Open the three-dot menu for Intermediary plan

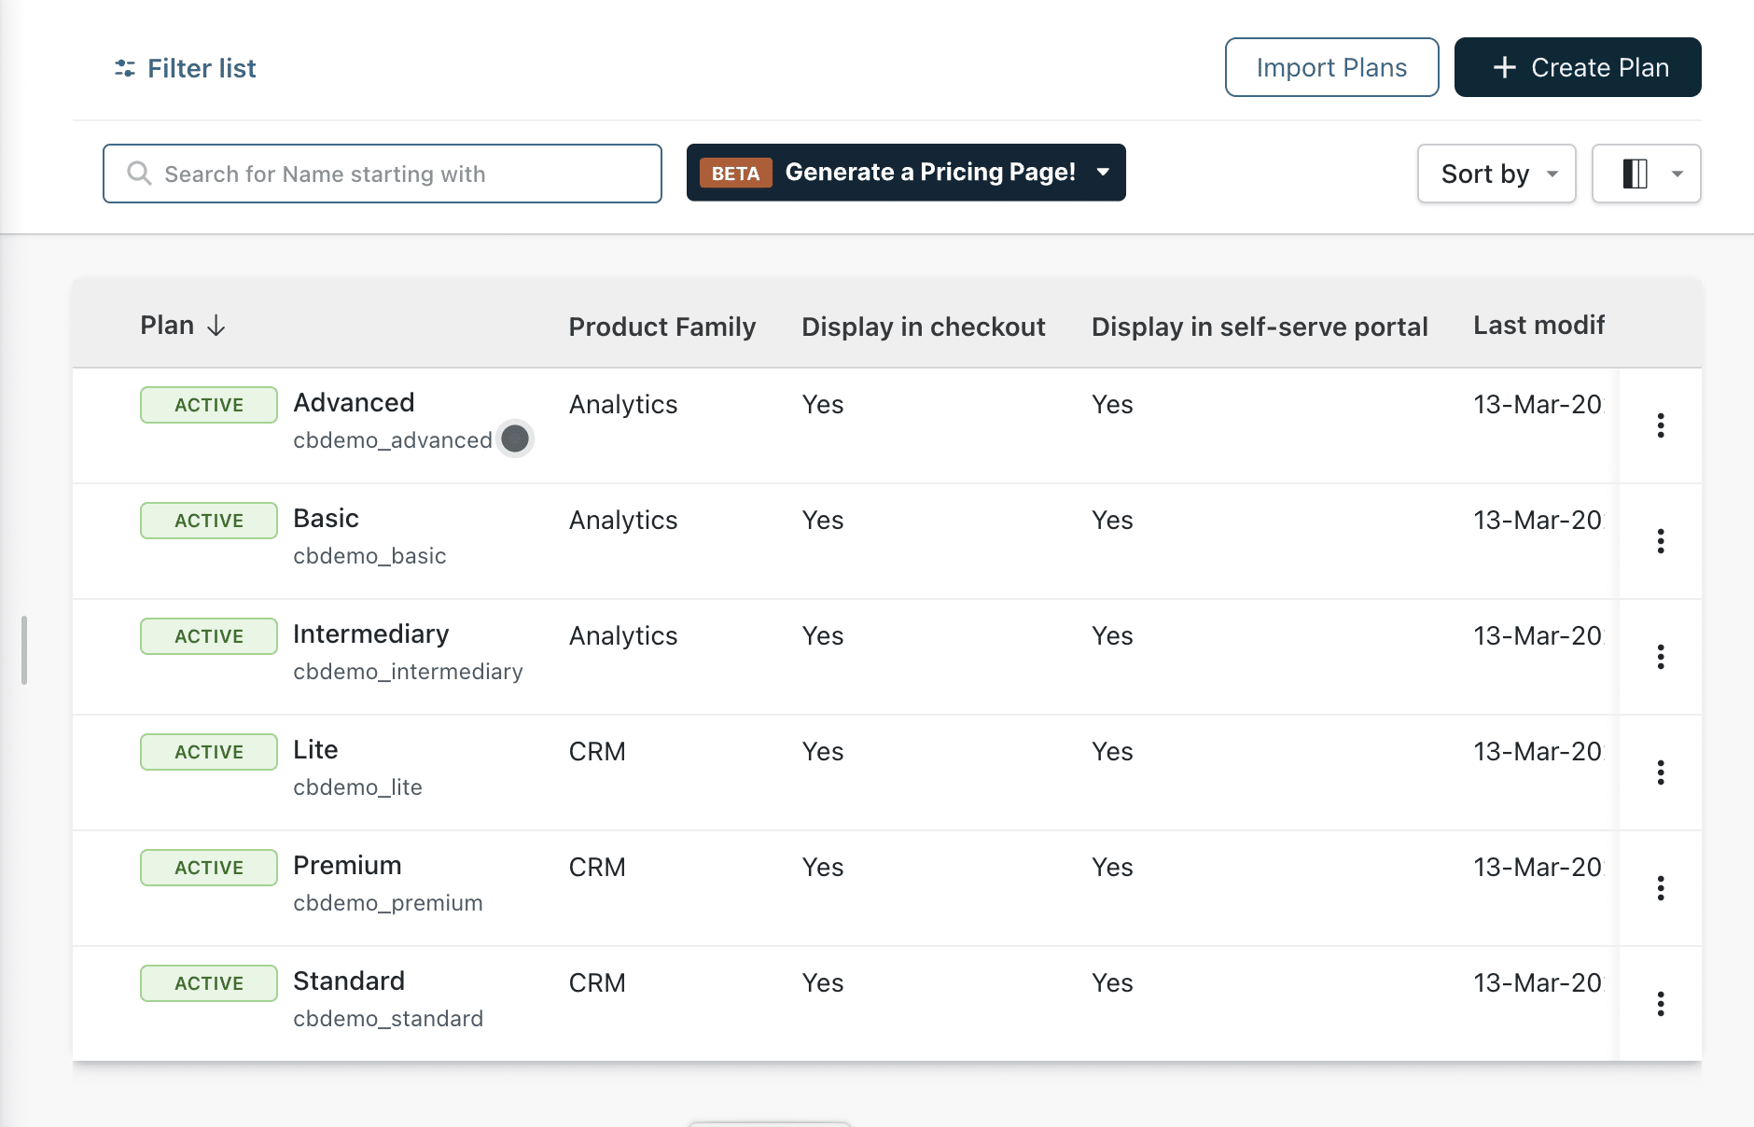point(1661,657)
